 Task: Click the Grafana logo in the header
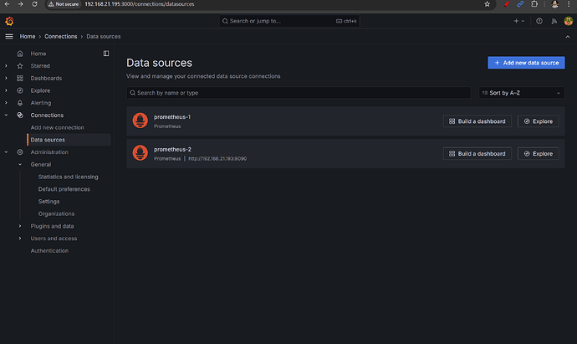(9, 20)
